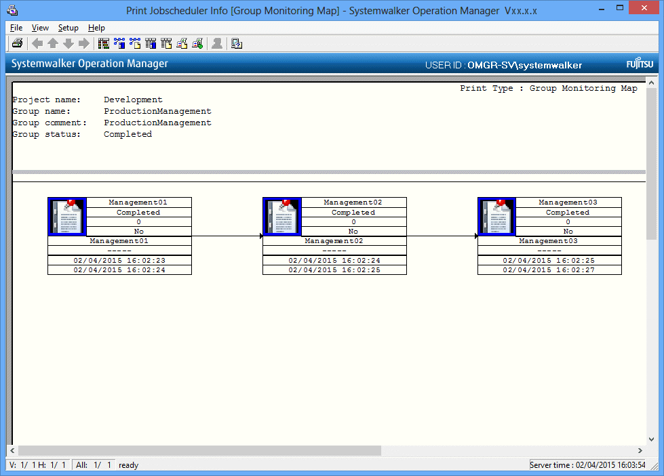Click the first toolbar icon after the arrows

(x=104, y=44)
